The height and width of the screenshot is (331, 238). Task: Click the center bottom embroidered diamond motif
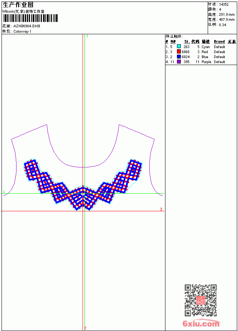pyautogui.click(x=83, y=198)
